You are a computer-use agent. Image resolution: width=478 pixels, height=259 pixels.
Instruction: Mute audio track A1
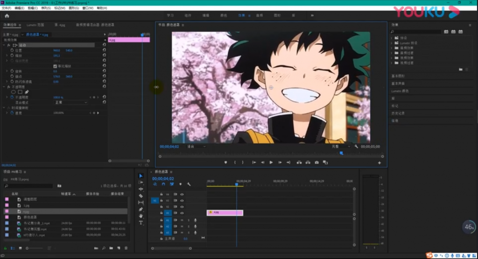(182, 220)
